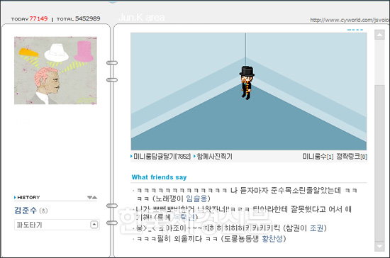Visit friend 조권's page

tap(316, 228)
